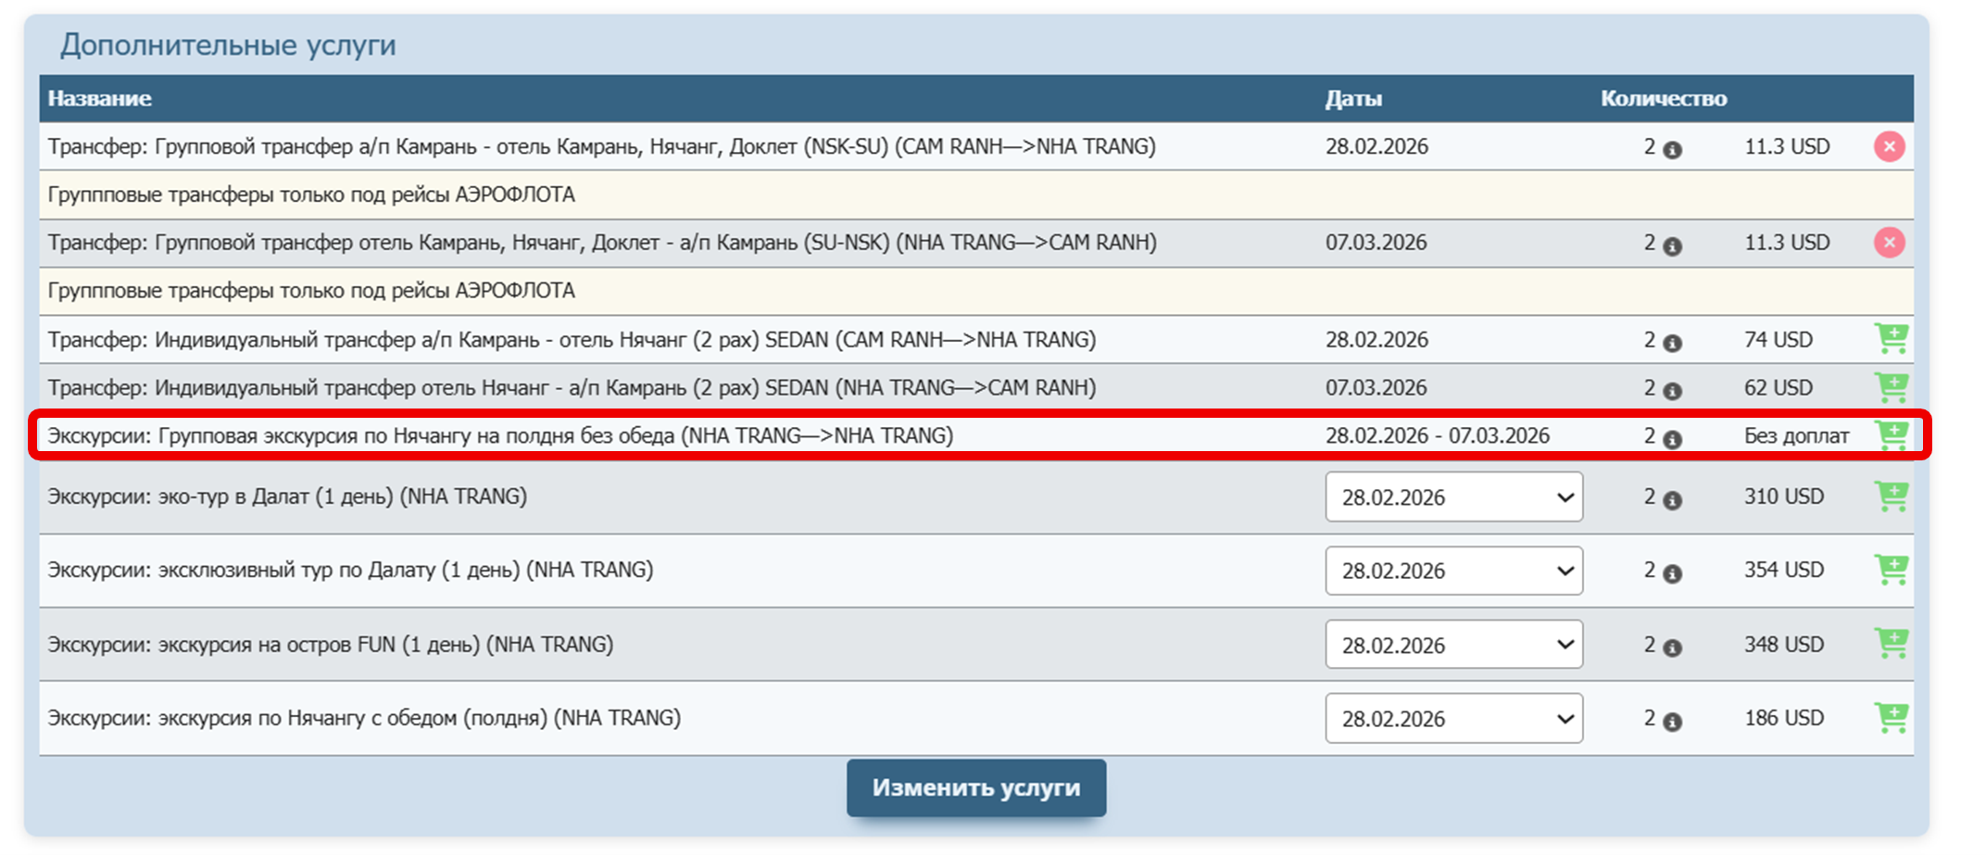Add 186 USD Nha Trang lunch excursion to cart
The image size is (1986, 855).
[1891, 717]
